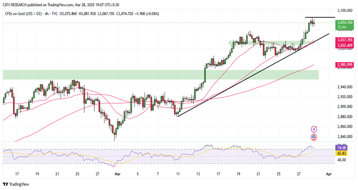The image size is (358, 190).
Task: Click the 11 date label on time axis
Action: point(178,174)
